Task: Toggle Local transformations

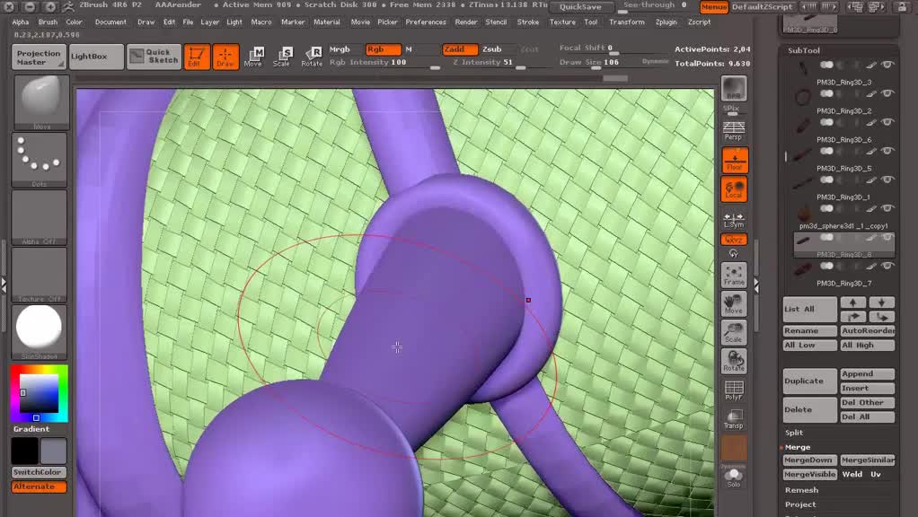Action: pyautogui.click(x=734, y=188)
